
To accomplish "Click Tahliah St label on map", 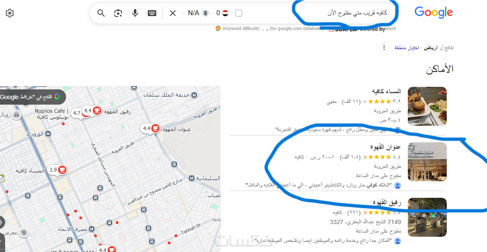I will [191, 230].
